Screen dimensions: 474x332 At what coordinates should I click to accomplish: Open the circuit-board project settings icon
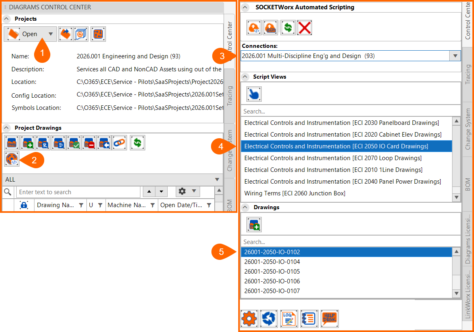pyautogui.click(x=98, y=34)
